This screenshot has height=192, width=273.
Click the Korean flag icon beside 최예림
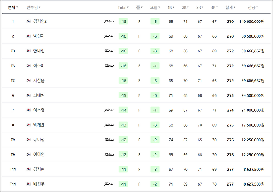pyautogui.click(x=29, y=95)
